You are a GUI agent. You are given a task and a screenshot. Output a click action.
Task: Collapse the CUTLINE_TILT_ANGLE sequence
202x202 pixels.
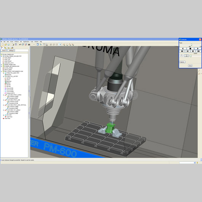[x=3, y=110]
